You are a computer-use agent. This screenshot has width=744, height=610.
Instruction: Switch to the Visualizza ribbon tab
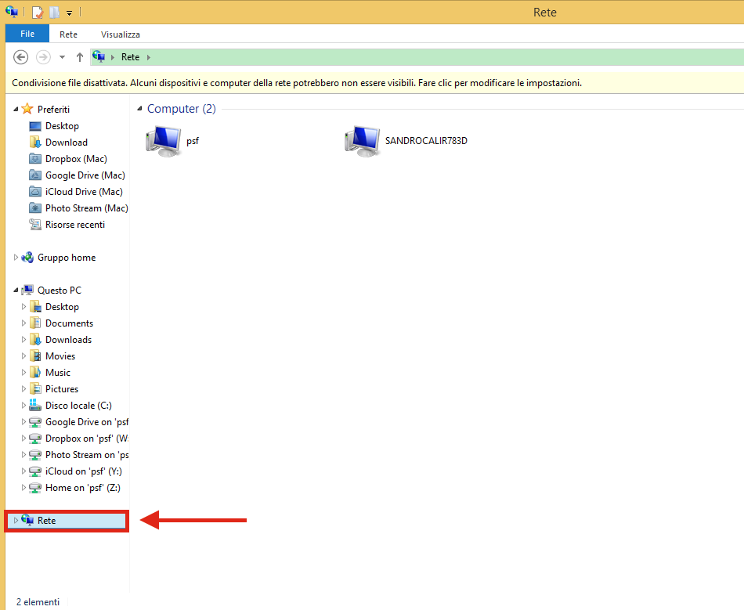click(x=121, y=34)
